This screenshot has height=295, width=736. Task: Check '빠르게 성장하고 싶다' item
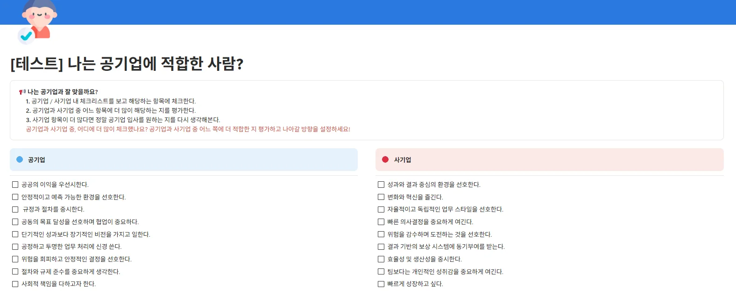pos(381,284)
